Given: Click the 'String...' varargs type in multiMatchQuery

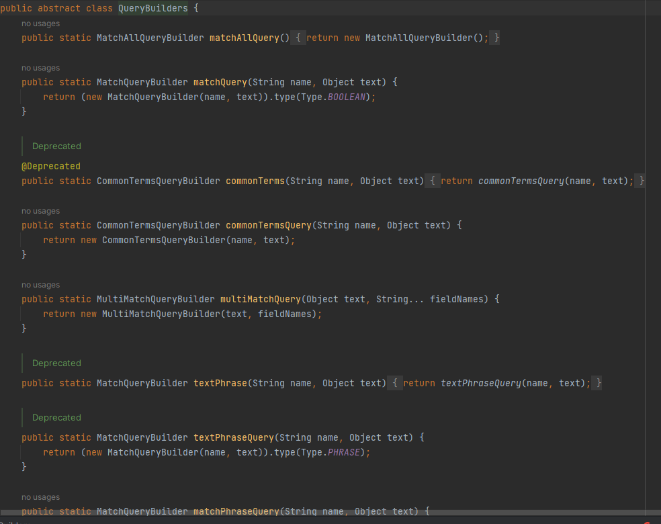Looking at the screenshot, I should (400, 300).
